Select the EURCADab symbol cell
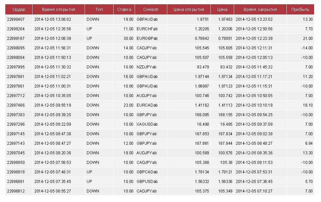321x202 pixels. (x=147, y=105)
